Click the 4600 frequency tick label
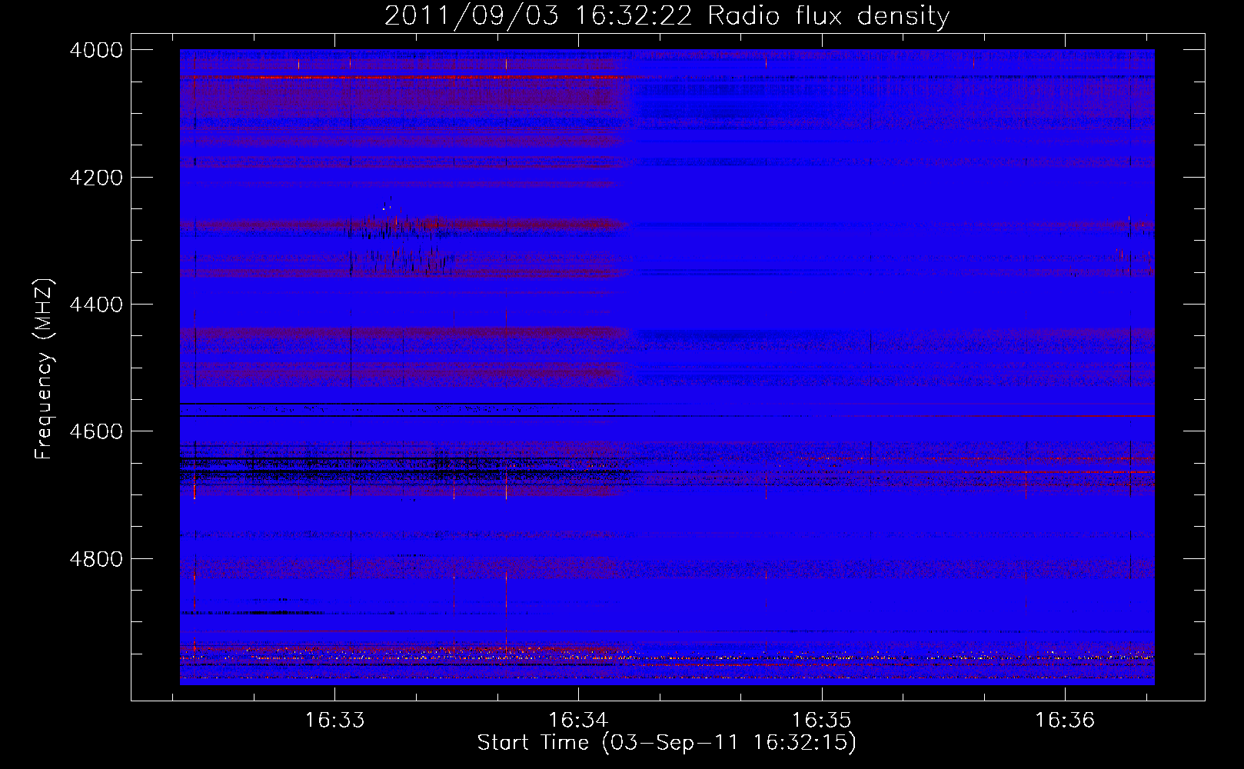This screenshot has height=769, width=1244. coord(96,431)
